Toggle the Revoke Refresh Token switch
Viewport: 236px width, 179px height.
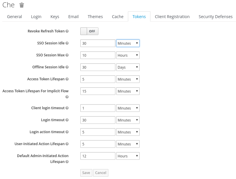(89, 31)
